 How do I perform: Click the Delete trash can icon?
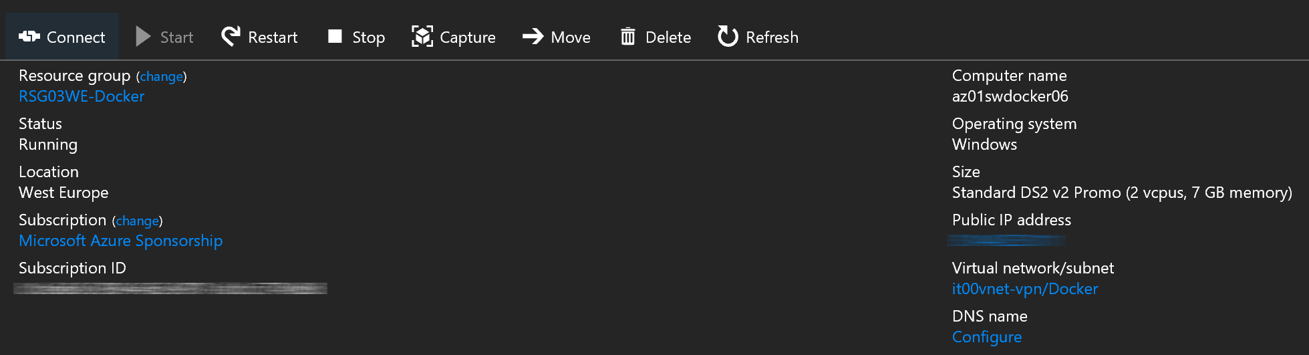[x=627, y=36]
